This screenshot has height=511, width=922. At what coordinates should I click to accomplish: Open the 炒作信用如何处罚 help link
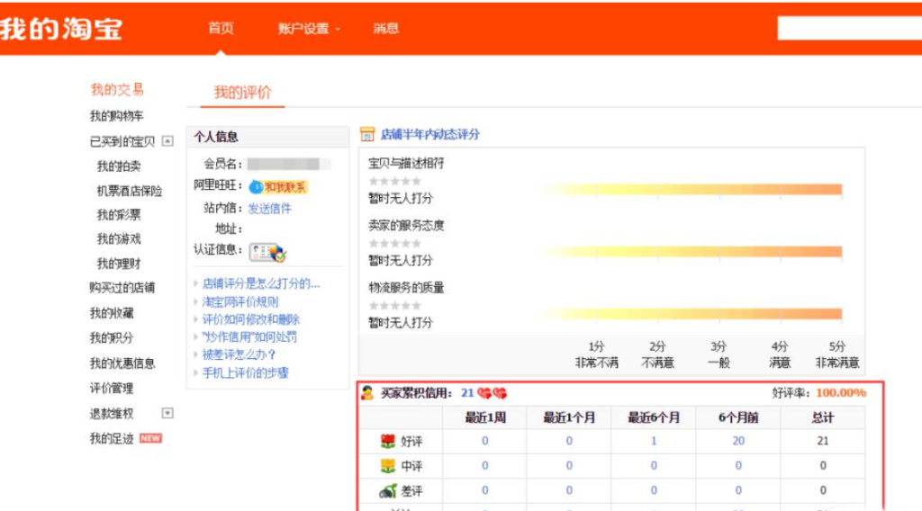[249, 337]
